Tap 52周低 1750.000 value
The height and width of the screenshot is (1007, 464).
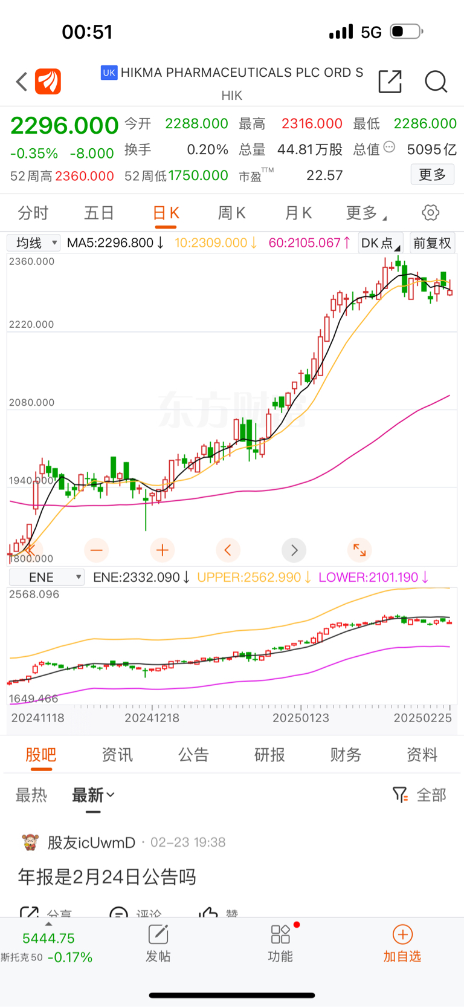click(x=198, y=175)
